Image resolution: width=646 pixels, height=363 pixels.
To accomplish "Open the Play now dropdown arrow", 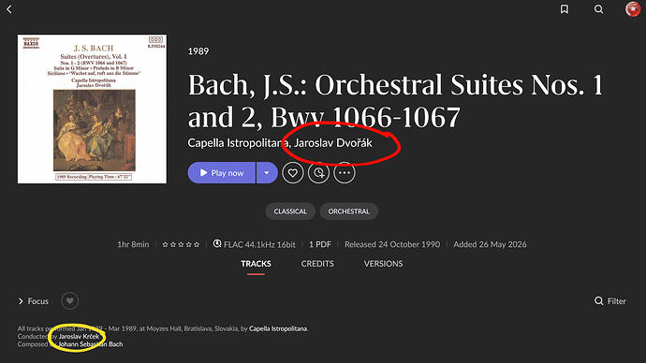I will 267,173.
